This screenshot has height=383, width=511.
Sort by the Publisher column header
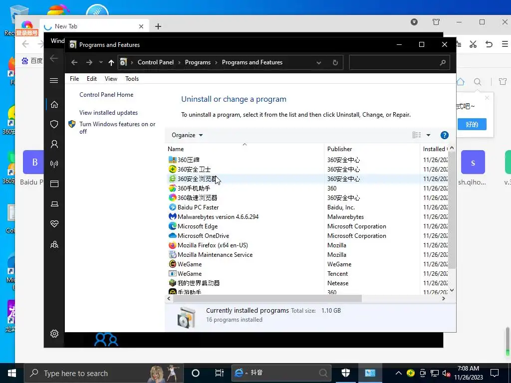372,149
